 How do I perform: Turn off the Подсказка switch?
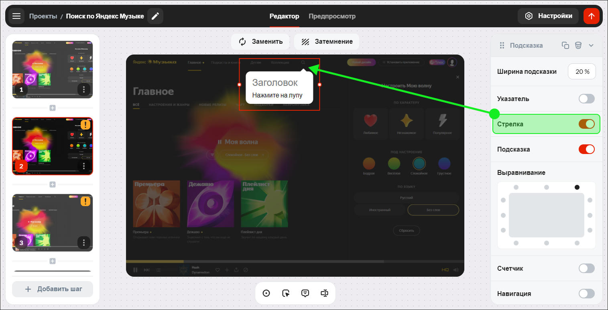click(586, 149)
